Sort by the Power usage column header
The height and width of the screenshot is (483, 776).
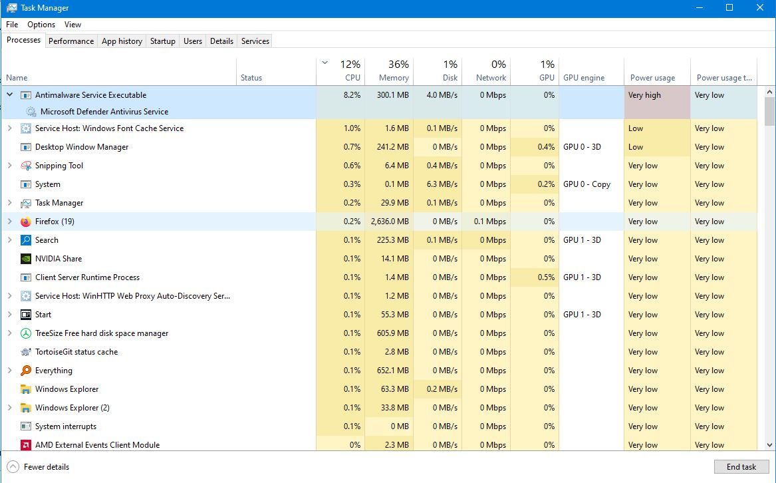[x=657, y=71]
